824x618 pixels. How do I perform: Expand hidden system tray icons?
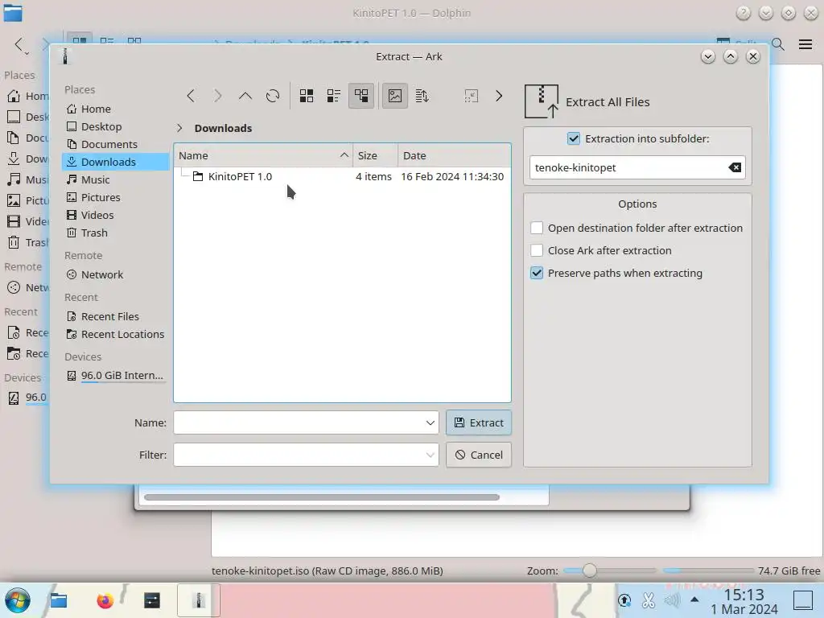coord(694,599)
